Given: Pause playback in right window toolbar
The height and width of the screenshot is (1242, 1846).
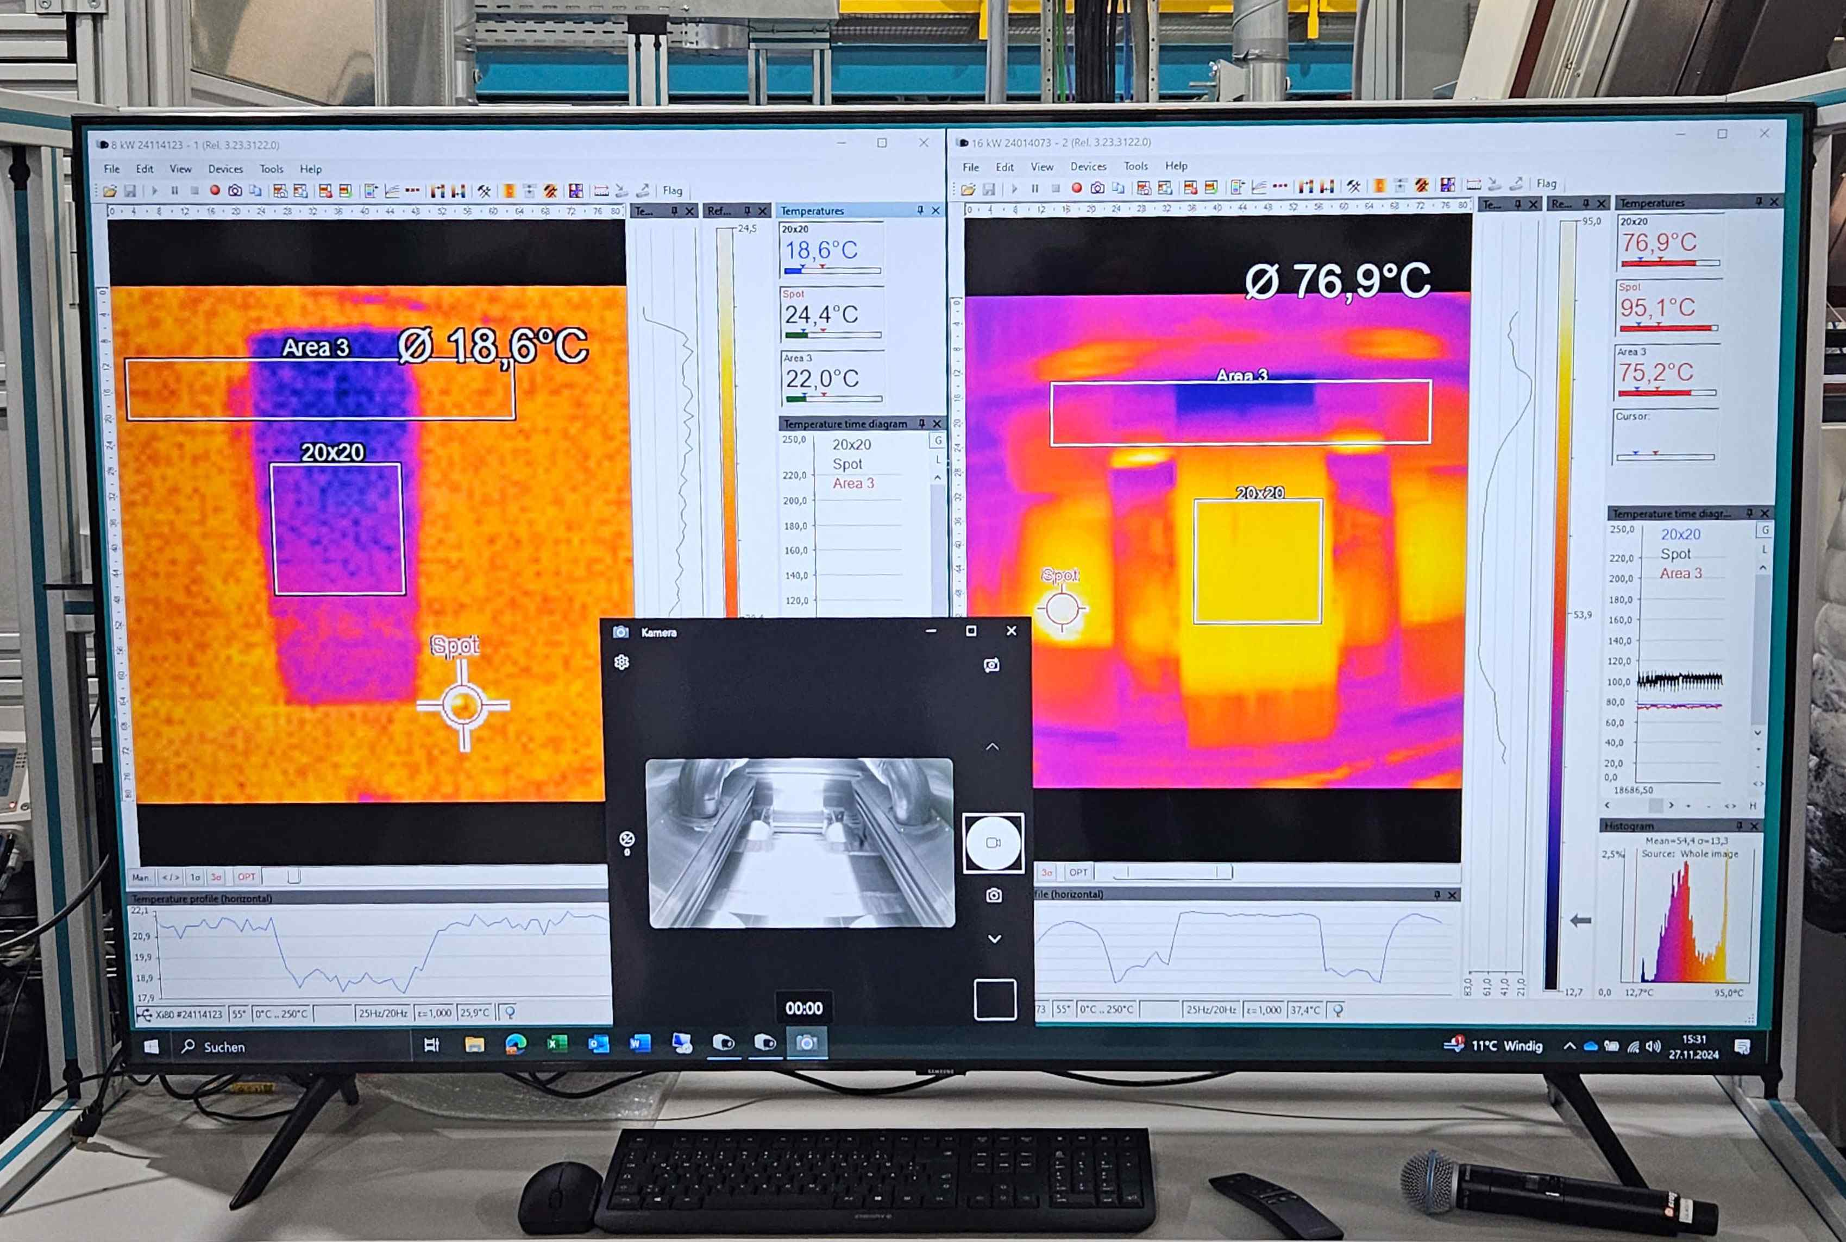Looking at the screenshot, I should pyautogui.click(x=1035, y=188).
